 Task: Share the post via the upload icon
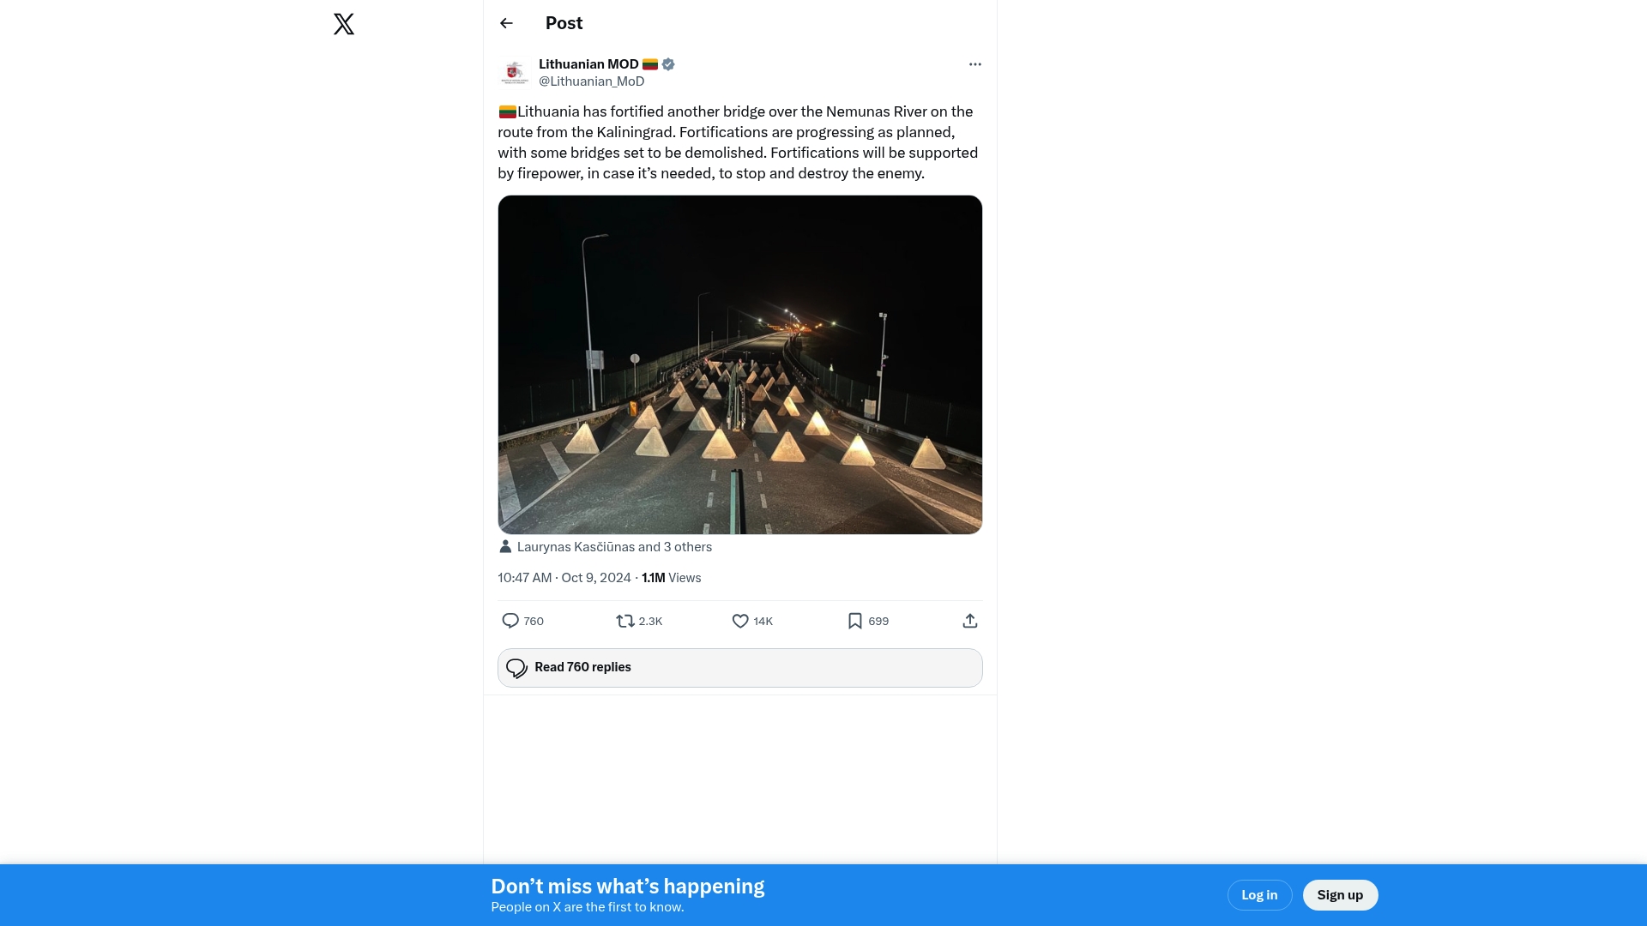(x=970, y=621)
